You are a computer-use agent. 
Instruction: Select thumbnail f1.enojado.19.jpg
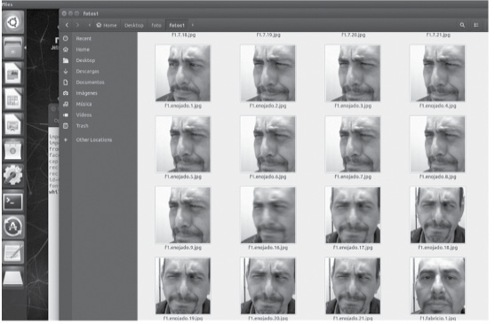[183, 286]
